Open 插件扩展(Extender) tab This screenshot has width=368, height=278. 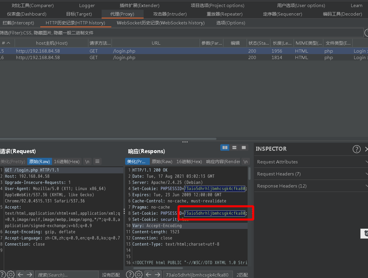(x=140, y=5)
